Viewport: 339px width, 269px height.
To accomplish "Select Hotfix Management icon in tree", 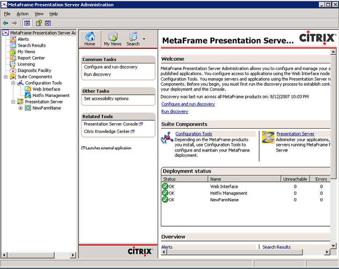I will click(x=28, y=96).
